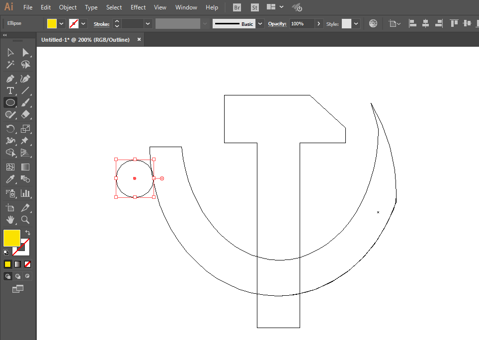Select the Width warp tool
Screen dimensions: 479x340
(x=10, y=141)
